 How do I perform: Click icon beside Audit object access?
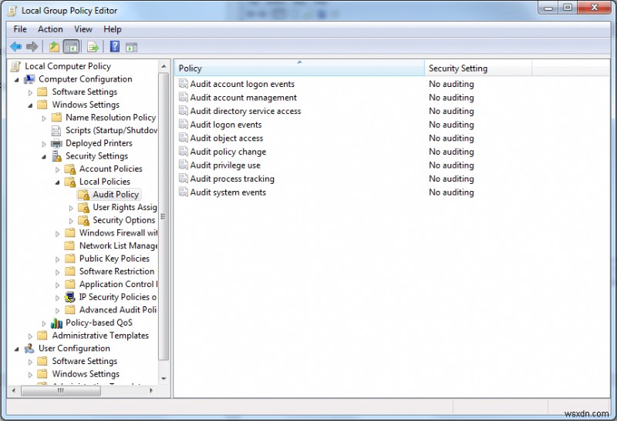click(x=184, y=138)
